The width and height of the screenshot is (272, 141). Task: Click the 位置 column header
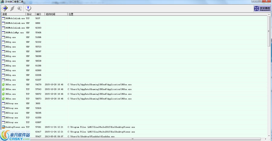(151, 14)
